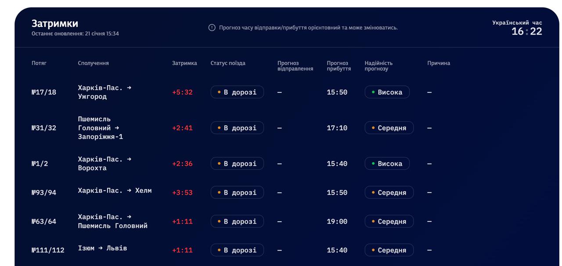Viewport: 562px width, 266px height.
Task: Click the 'Причина' column header
Action: coord(439,63)
